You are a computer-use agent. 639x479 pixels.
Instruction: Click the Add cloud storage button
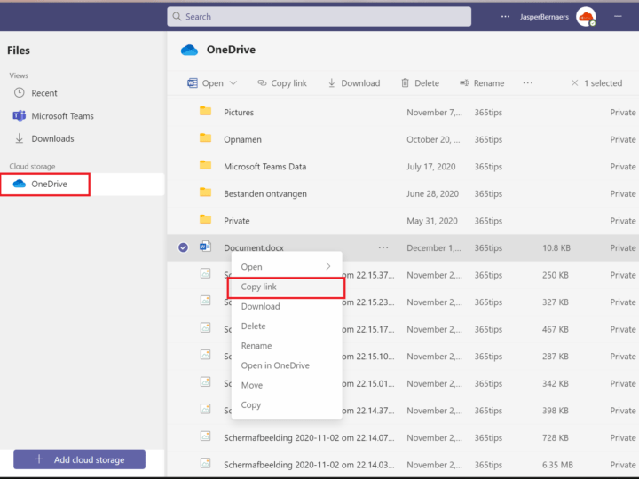coord(80,459)
